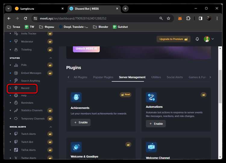Switch to the Popular Plugins tab
Screen dimensions: 226x163
103,77
